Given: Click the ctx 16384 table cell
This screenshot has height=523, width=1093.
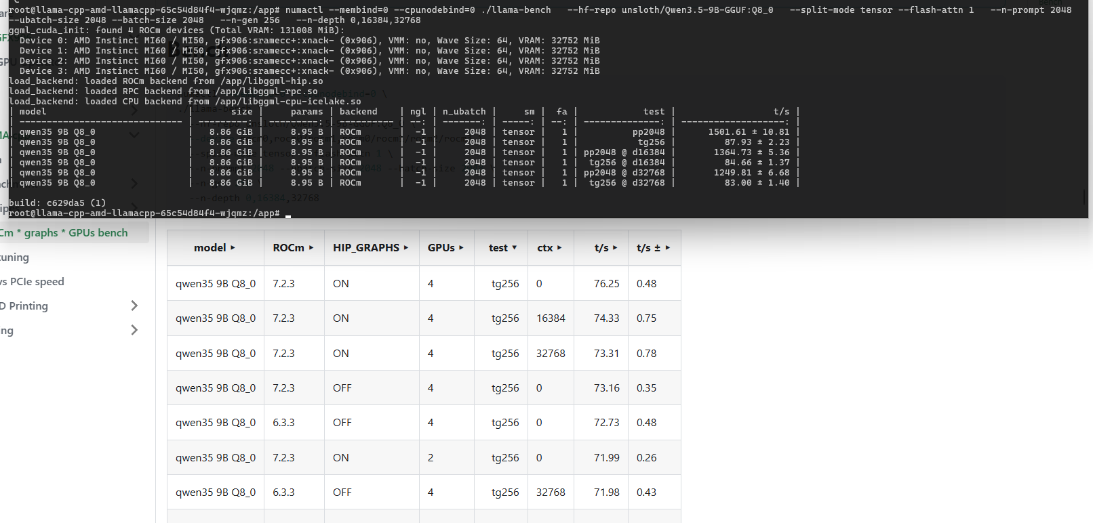Looking at the screenshot, I should click(x=551, y=318).
